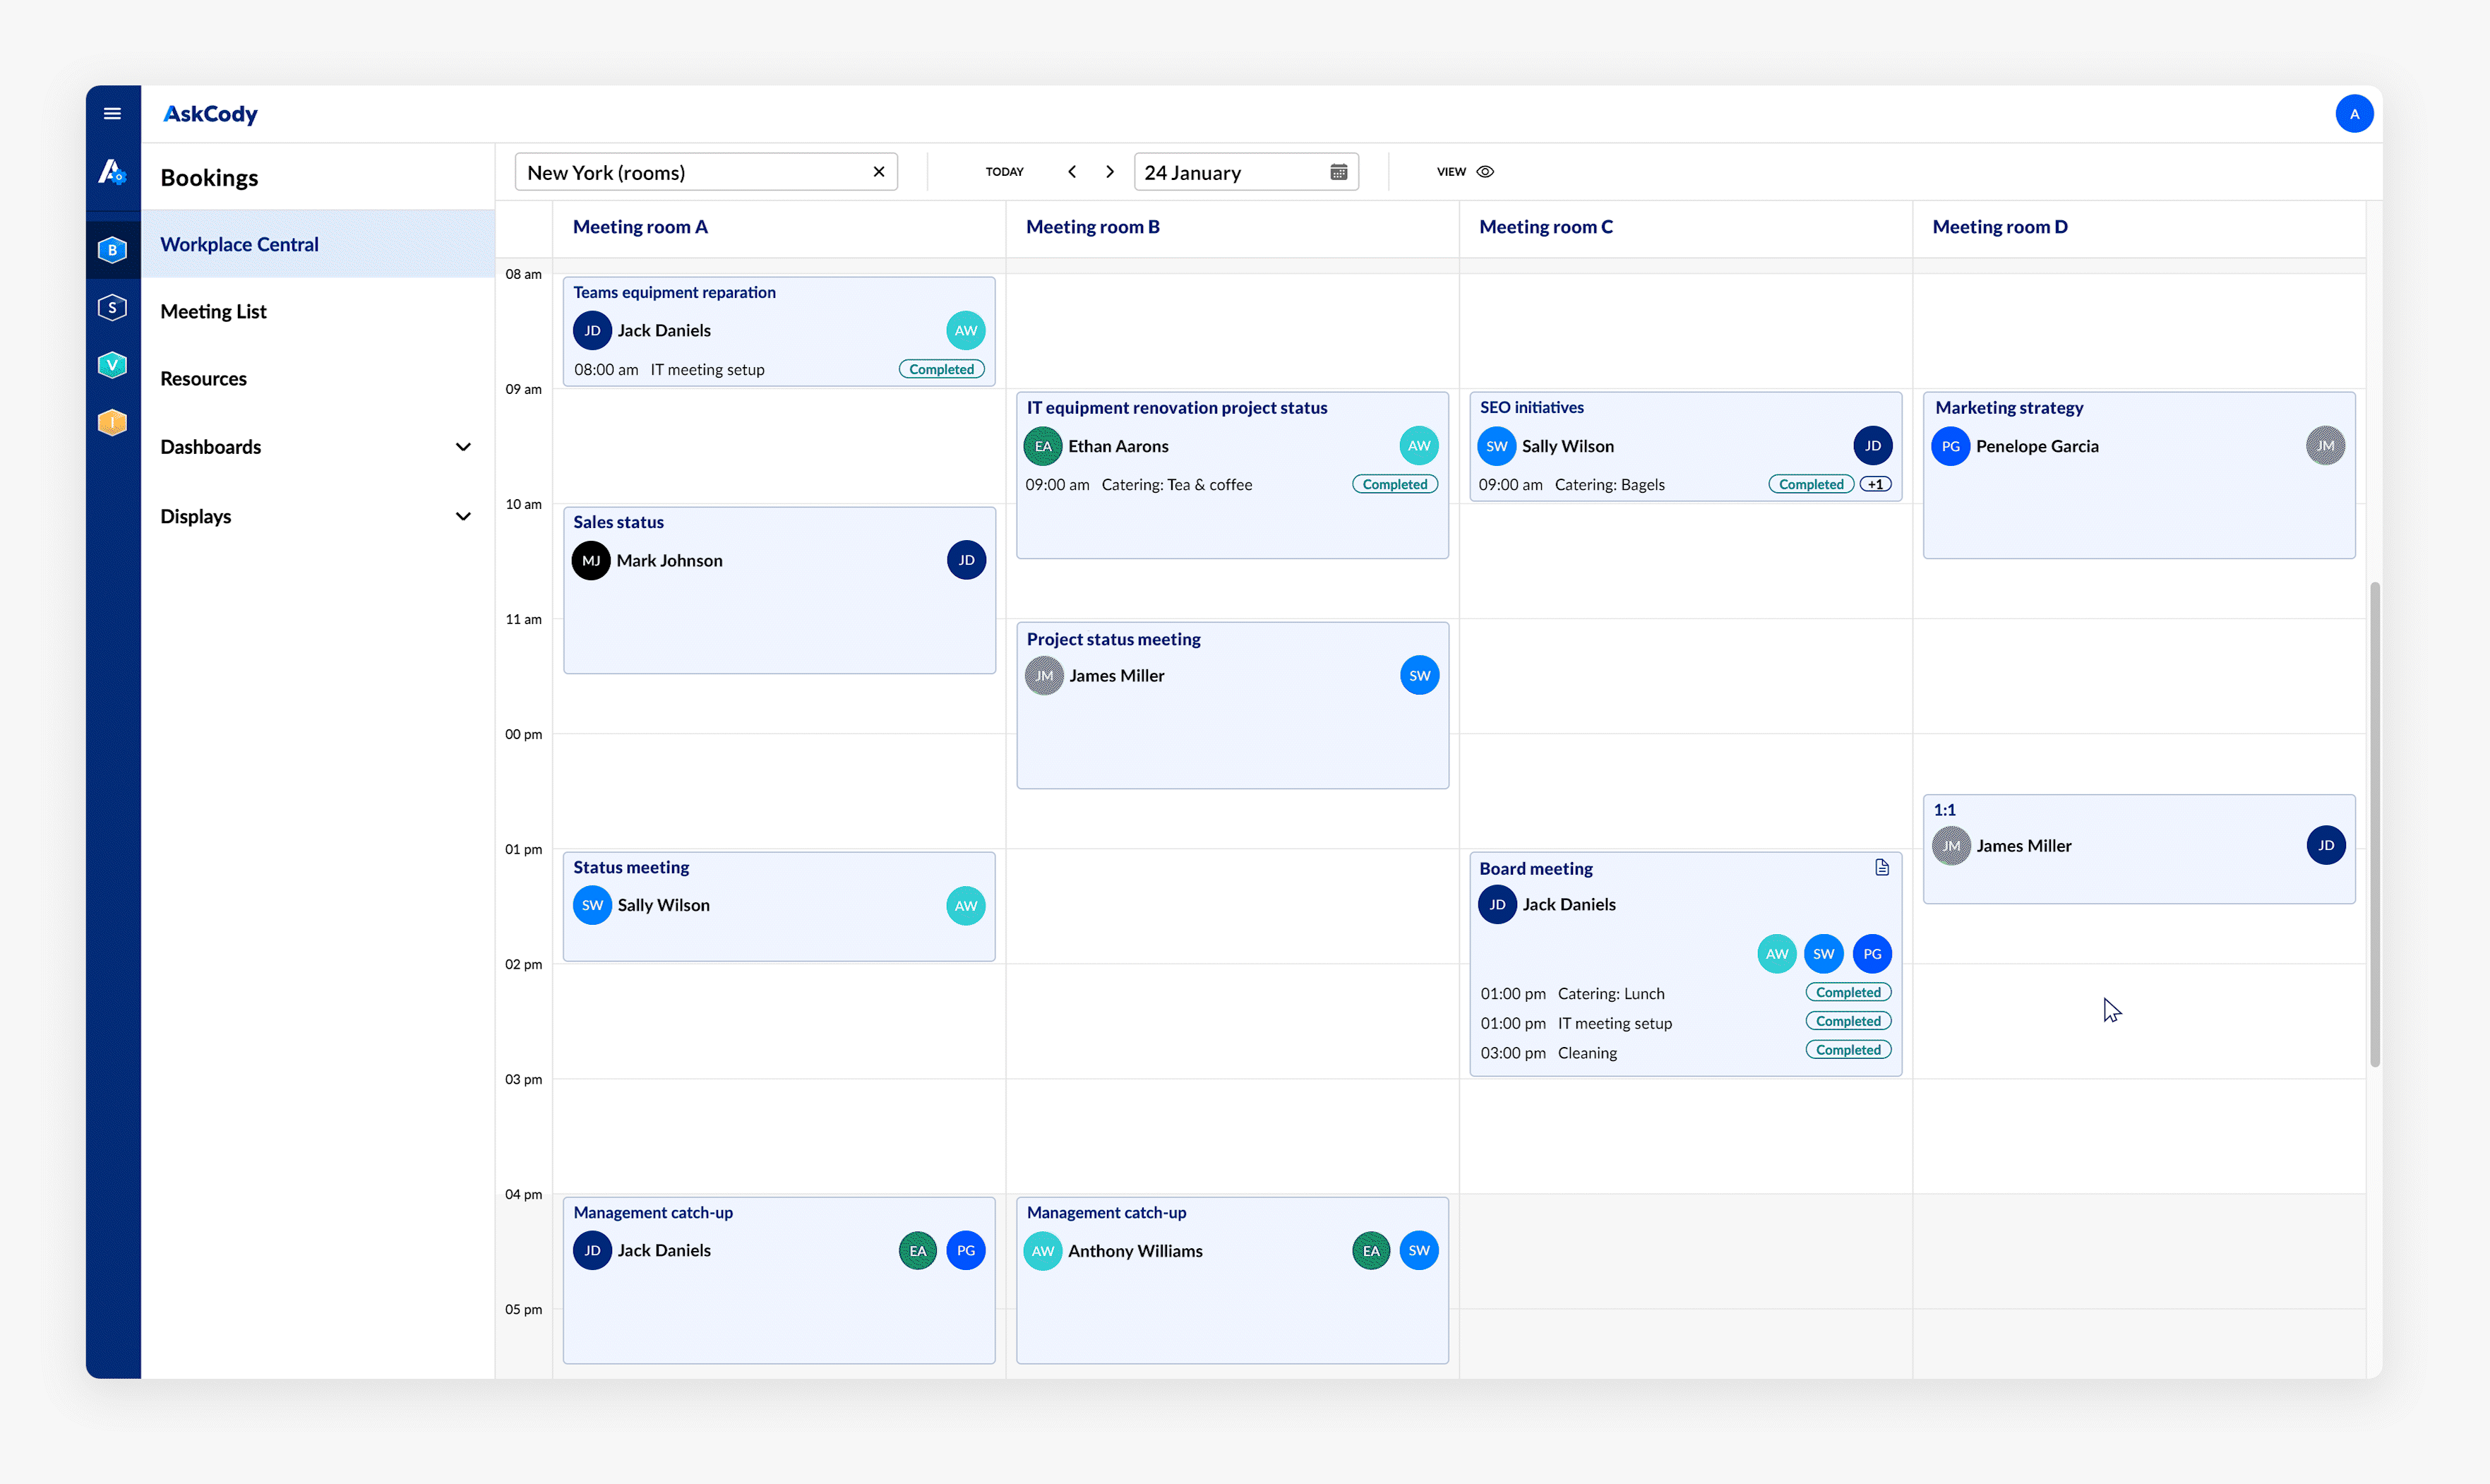Go to the next day

coord(1110,172)
